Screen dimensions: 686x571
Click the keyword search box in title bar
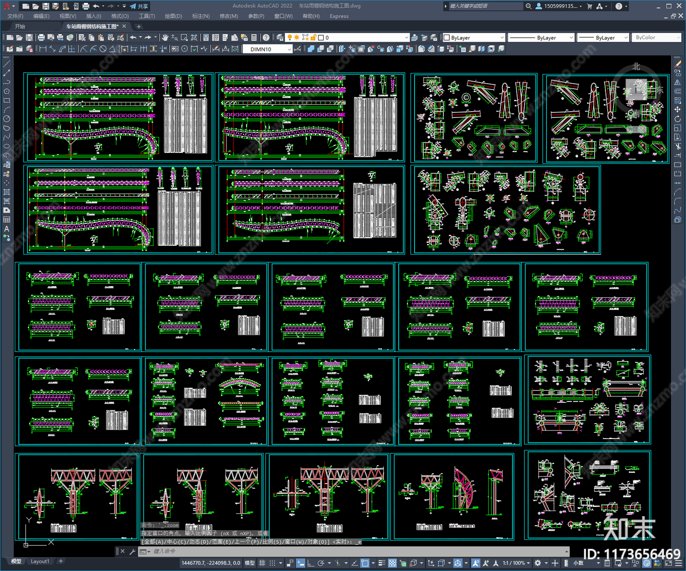[x=486, y=6]
